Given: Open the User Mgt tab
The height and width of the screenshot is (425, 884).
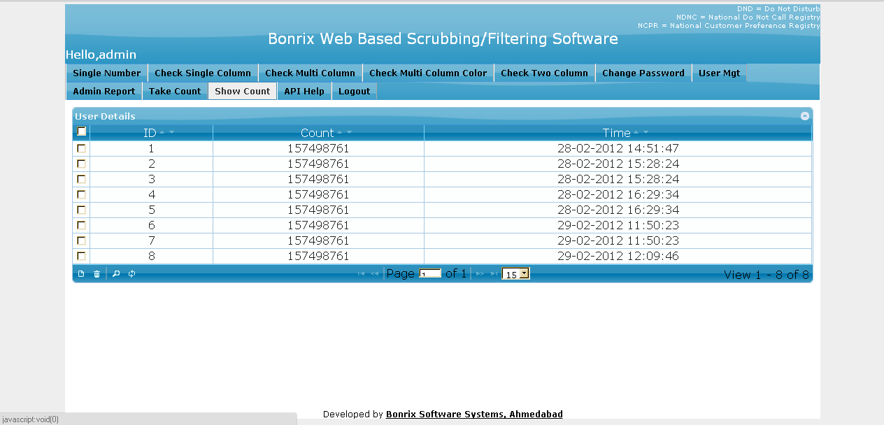Looking at the screenshot, I should pos(719,73).
